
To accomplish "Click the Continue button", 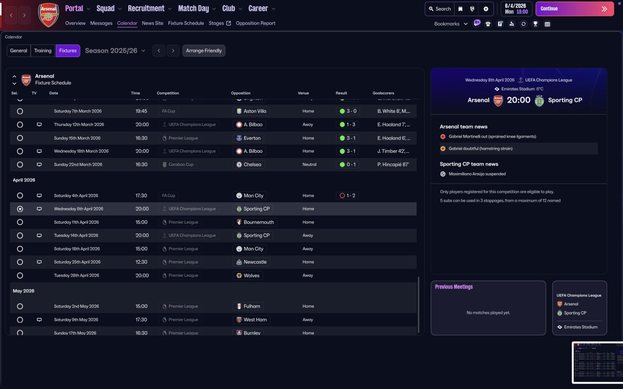I will (x=574, y=9).
